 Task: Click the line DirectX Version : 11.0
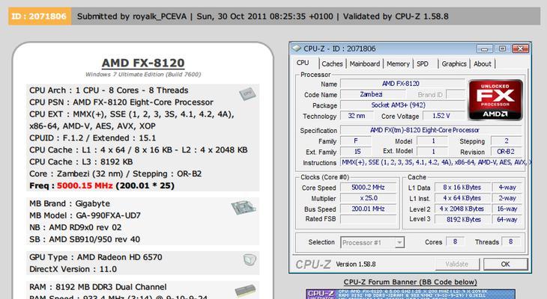click(x=73, y=269)
